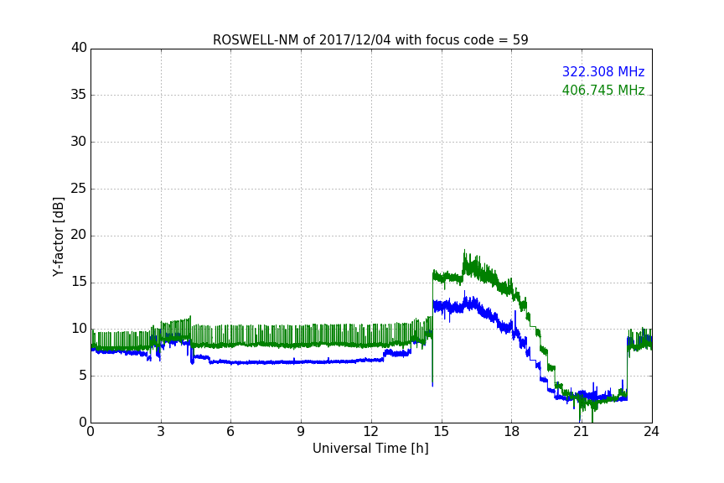Image resolution: width=724 pixels, height=483 pixels.
Task: Click y-axis tick label 35
Action: coord(79,95)
